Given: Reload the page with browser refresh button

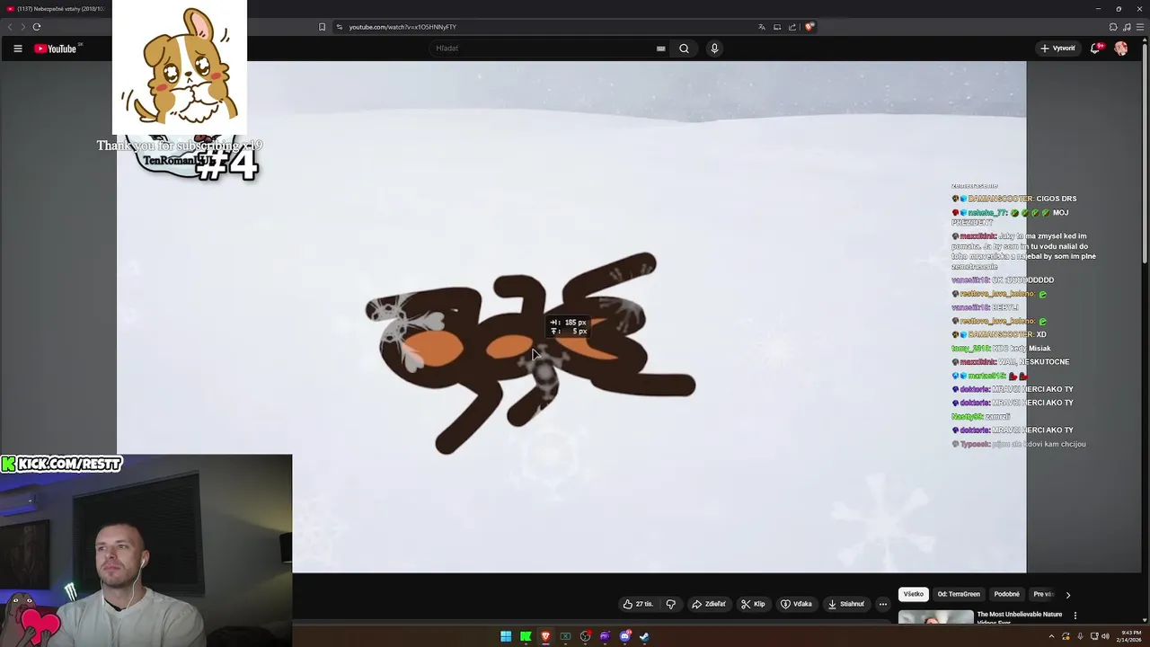Looking at the screenshot, I should 37,27.
